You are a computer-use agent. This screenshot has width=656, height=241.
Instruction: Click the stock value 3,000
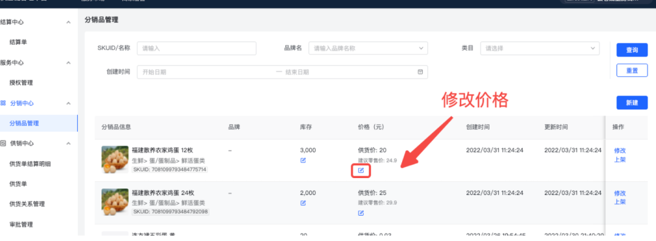point(309,150)
